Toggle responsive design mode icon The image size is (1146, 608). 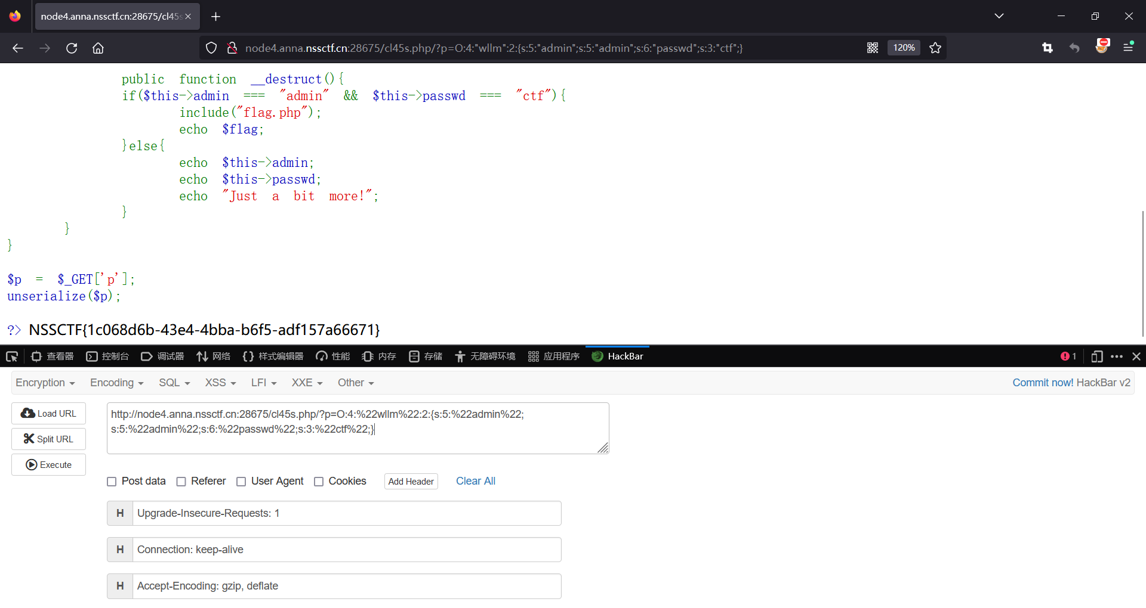(1096, 356)
